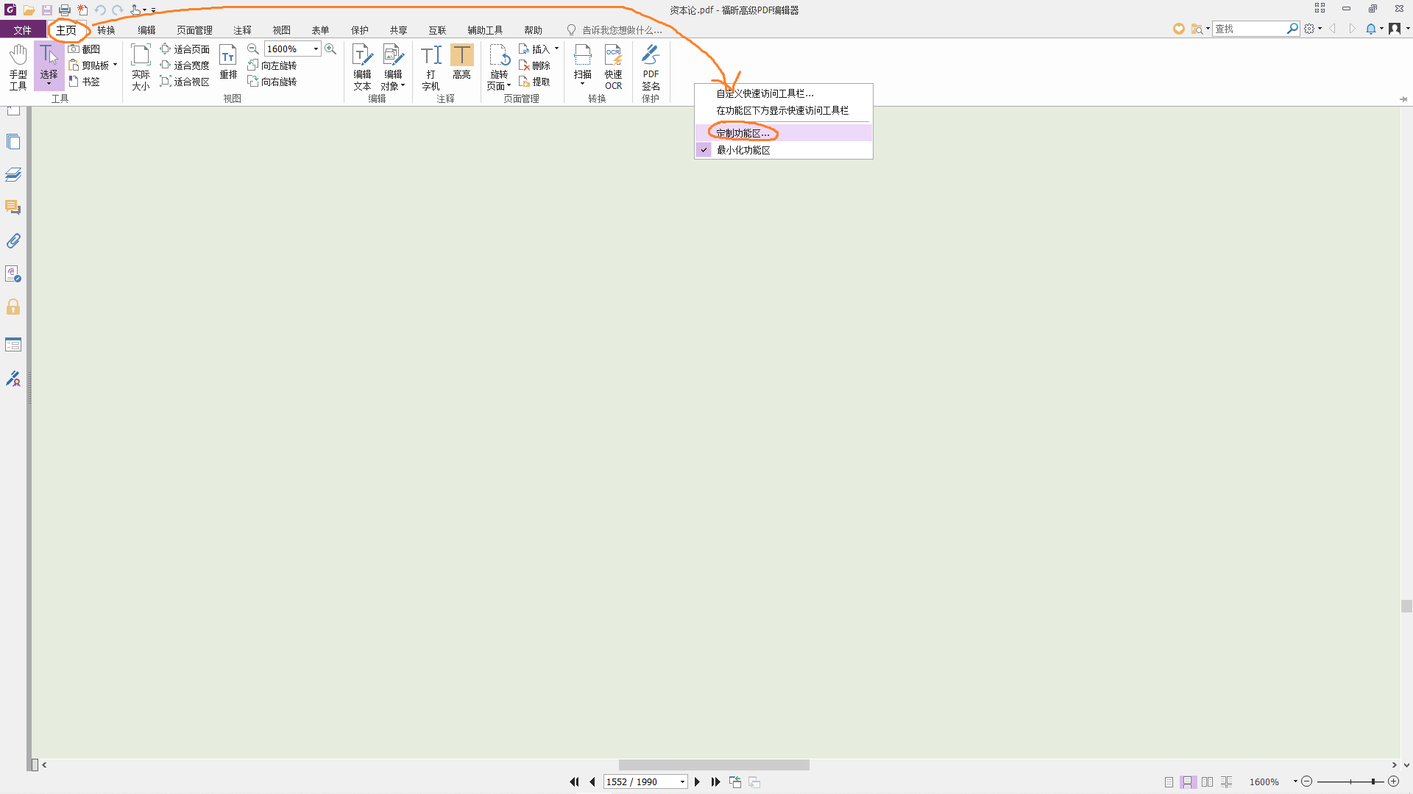Click the Snapshot (截图) tool
This screenshot has width=1413, height=794.
click(84, 49)
